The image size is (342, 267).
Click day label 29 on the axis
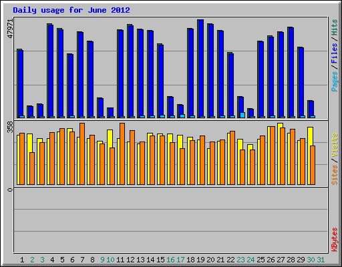coord(301,260)
